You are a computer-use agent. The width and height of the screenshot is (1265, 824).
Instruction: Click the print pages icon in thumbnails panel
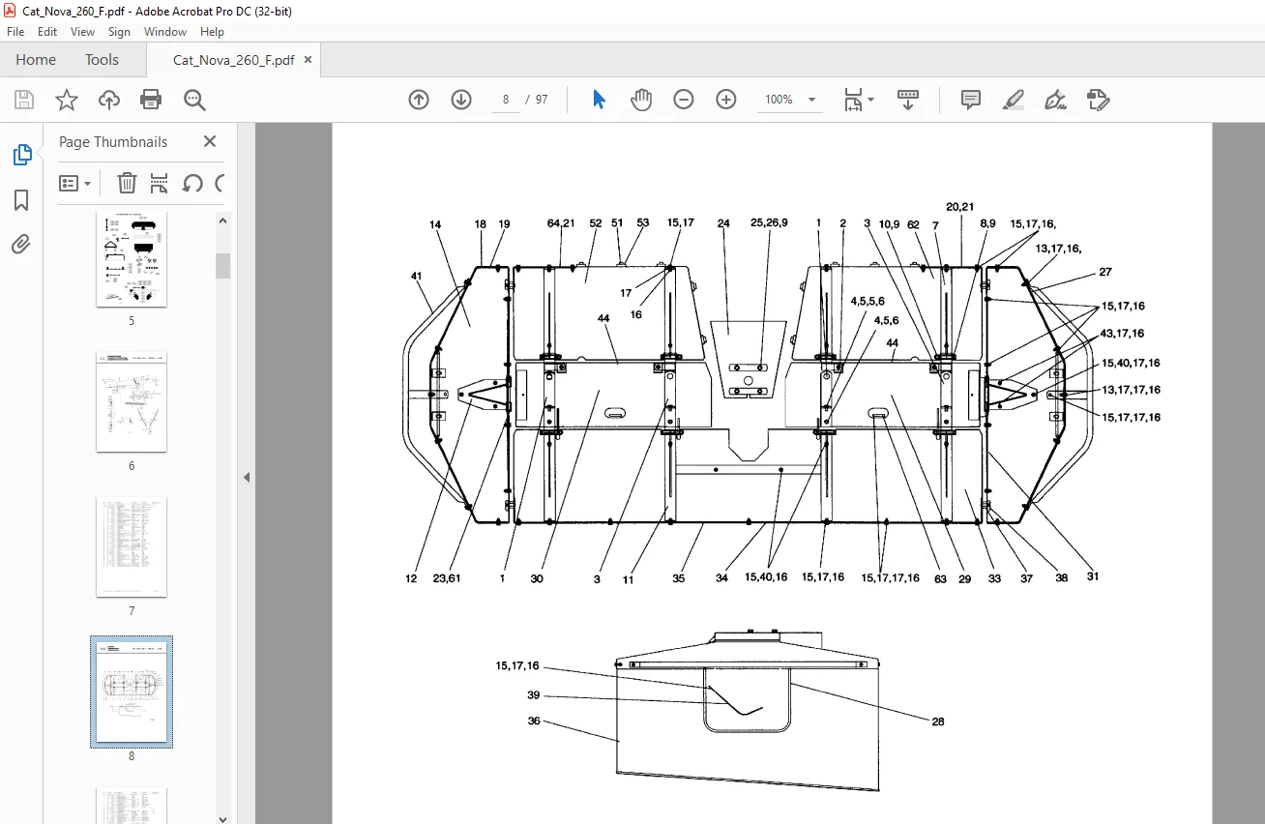click(x=160, y=183)
